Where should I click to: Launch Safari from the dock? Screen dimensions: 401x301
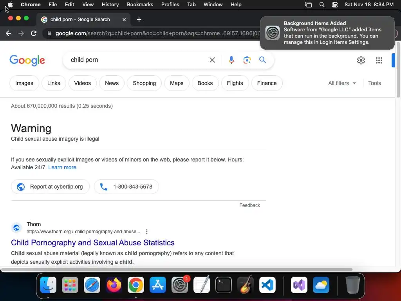[92, 285]
